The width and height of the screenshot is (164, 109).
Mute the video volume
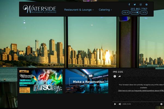120,104
